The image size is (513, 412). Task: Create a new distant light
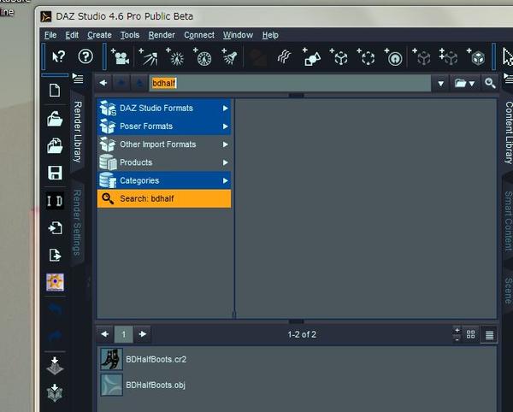point(149,57)
